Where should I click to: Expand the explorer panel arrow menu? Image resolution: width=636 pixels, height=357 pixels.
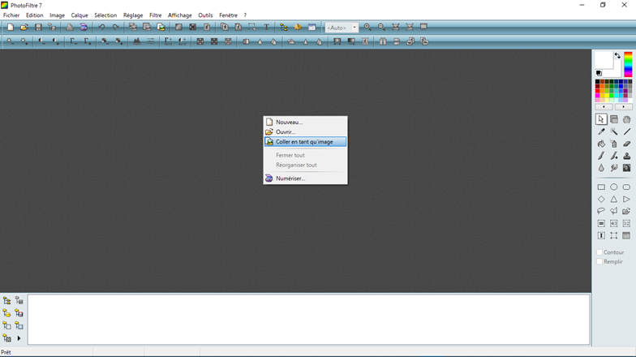19,338
